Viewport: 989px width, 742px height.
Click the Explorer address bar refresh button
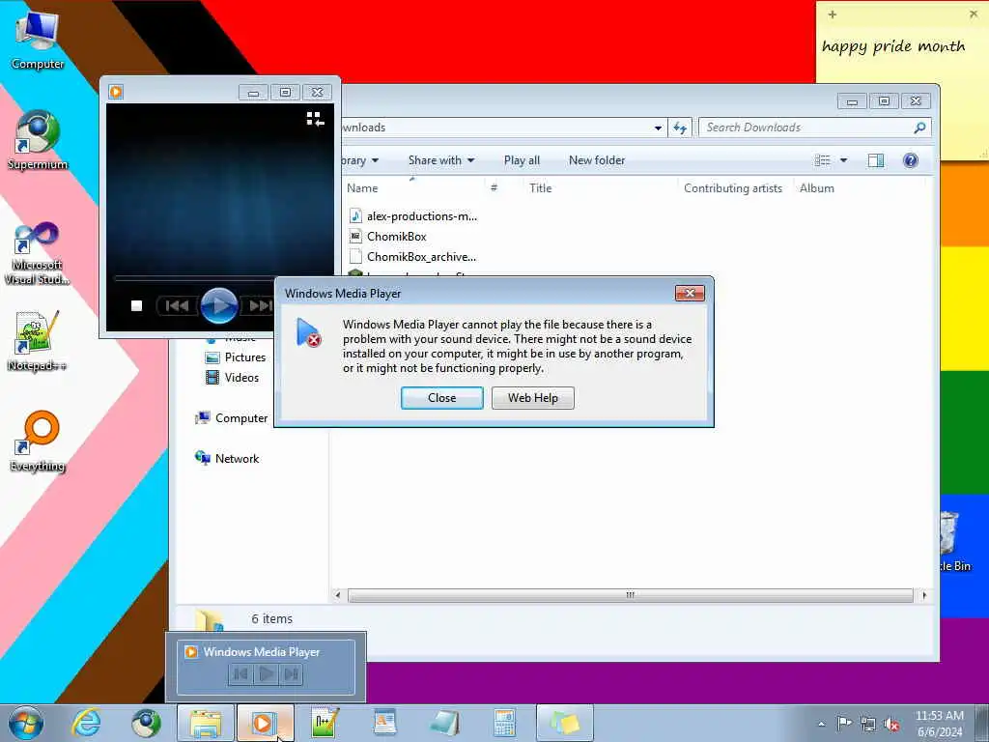(x=679, y=128)
